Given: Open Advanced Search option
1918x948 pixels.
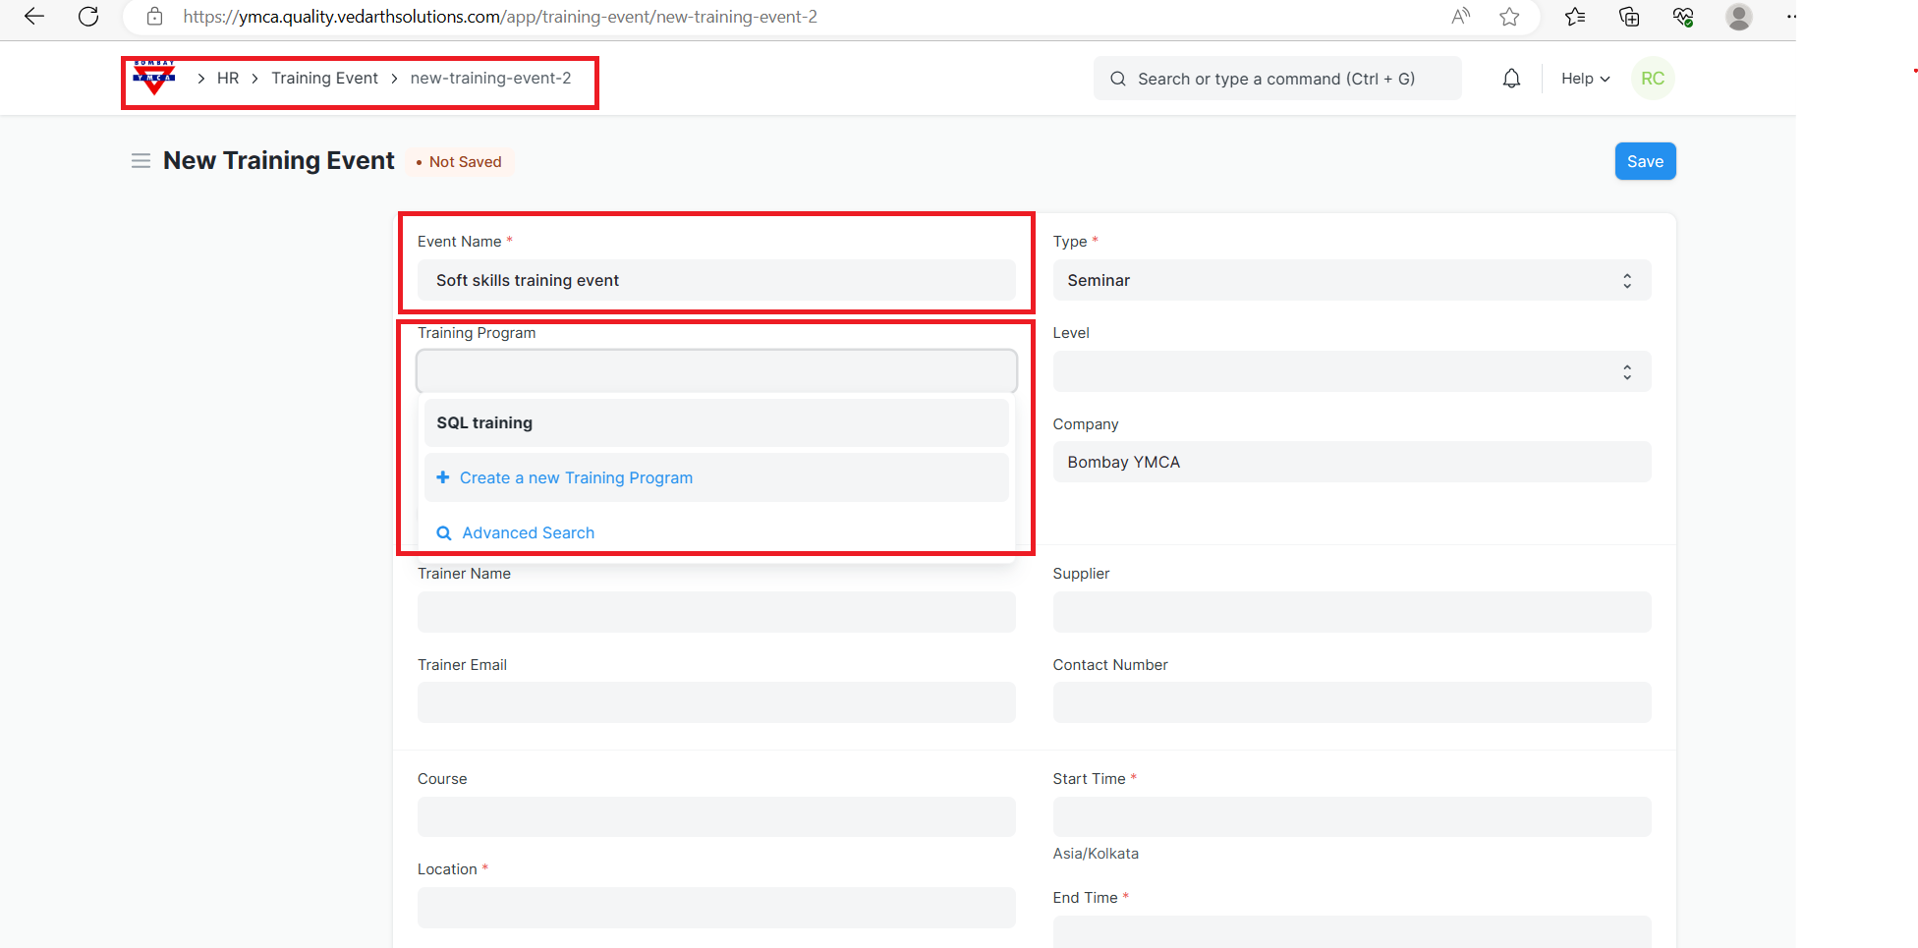Looking at the screenshot, I should coord(528,533).
